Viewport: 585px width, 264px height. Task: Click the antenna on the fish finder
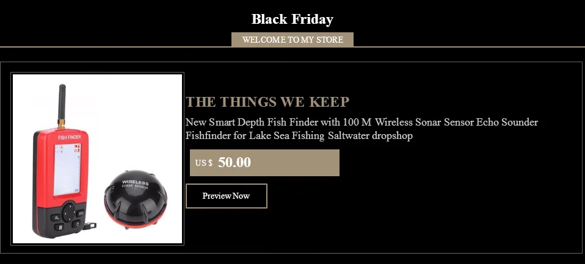(62, 106)
